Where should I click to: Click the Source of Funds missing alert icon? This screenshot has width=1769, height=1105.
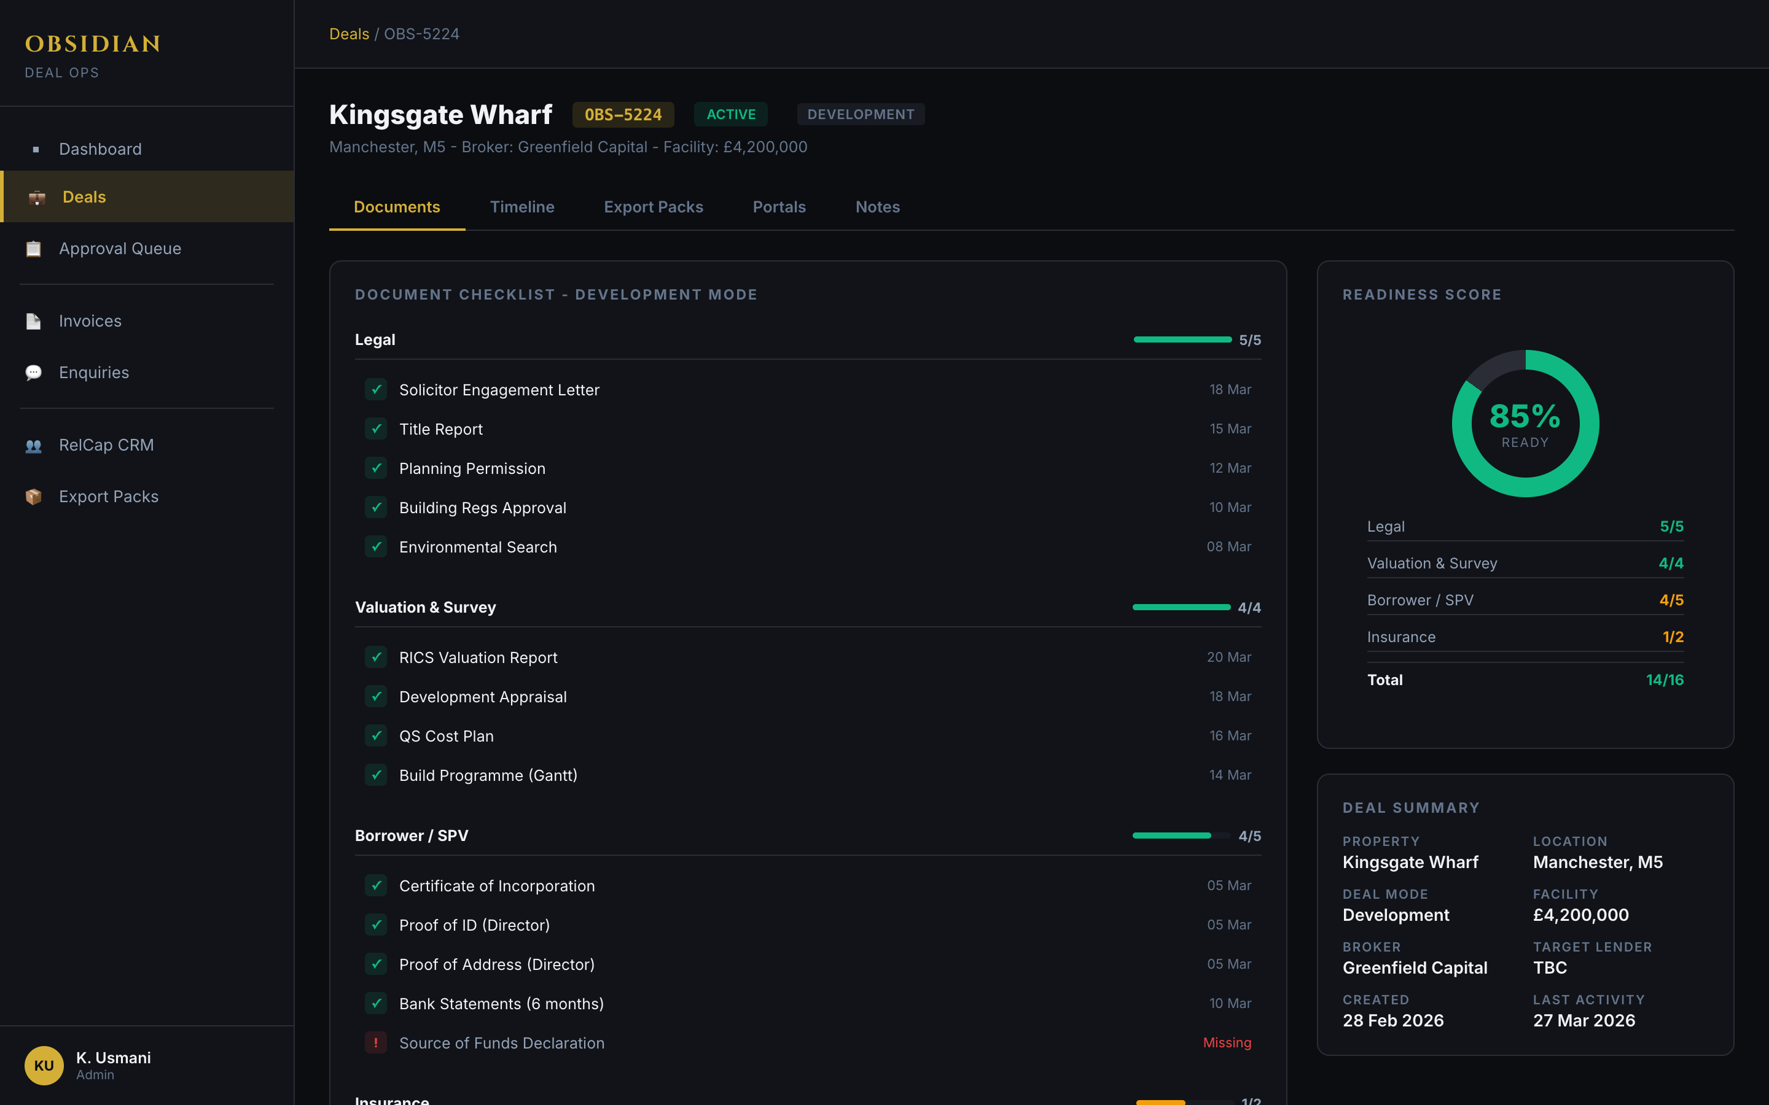tap(376, 1043)
